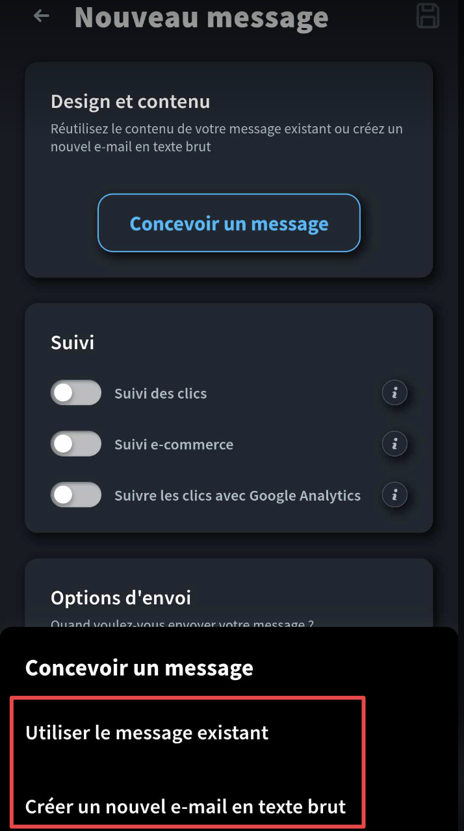Tap the Options d'envoi heading

pos(121,598)
